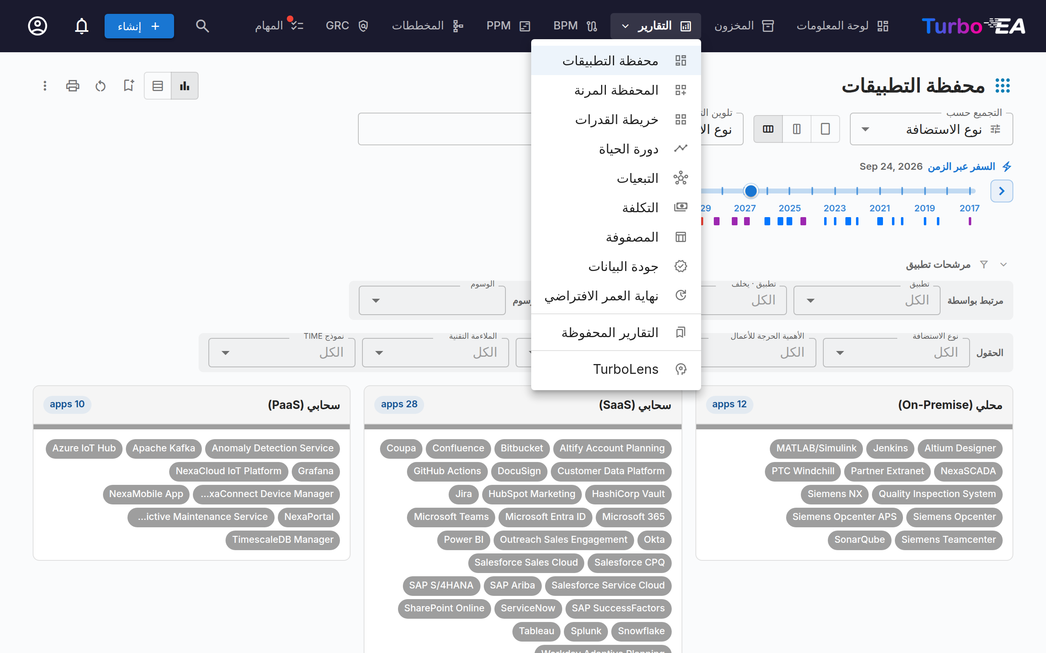Click the السفر عبر الزمن link

[961, 167]
